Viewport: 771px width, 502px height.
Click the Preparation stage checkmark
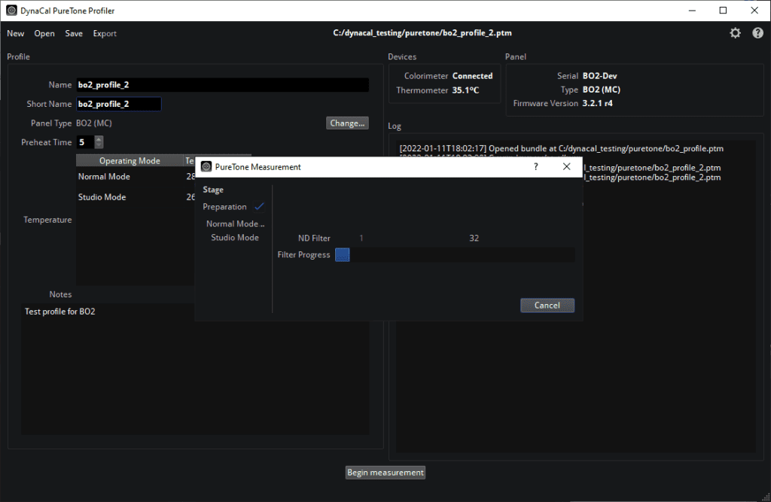click(259, 206)
